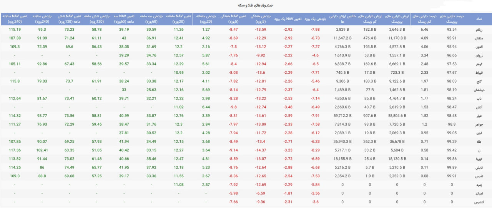The width and height of the screenshot is (492, 208).
Task: Sort by بازدهی یک روزه header
Action: click(x=315, y=18)
